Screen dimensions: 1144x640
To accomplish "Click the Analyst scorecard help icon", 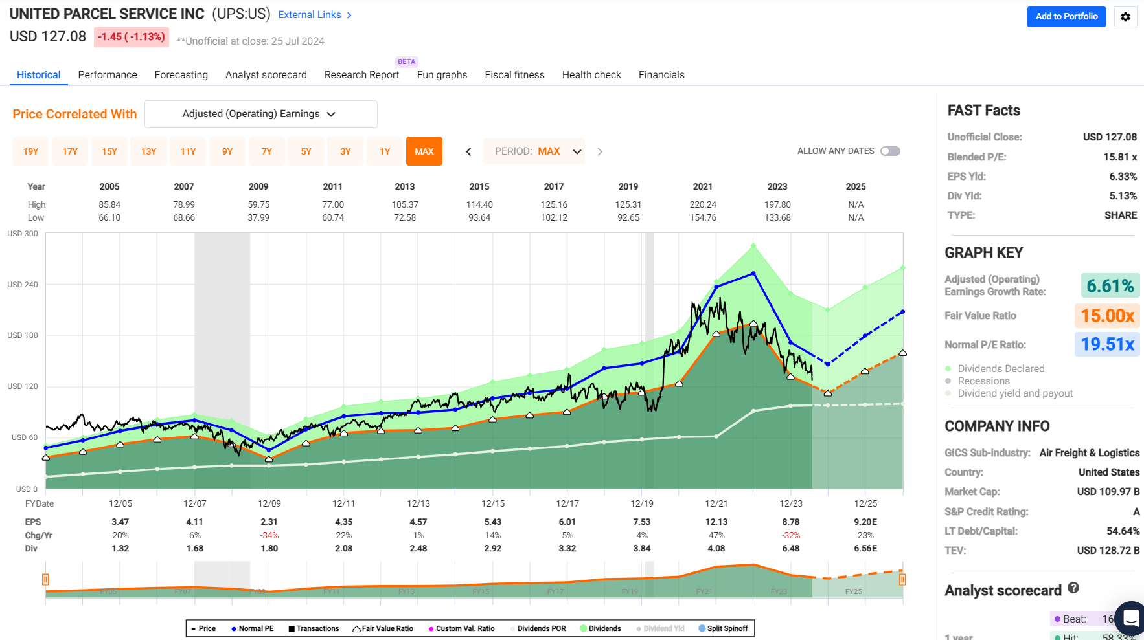I will pyautogui.click(x=1074, y=588).
